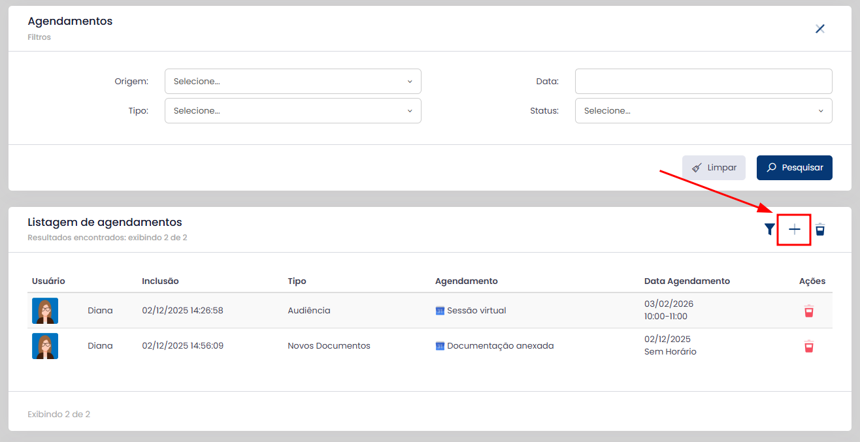The width and height of the screenshot is (860, 442).
Task: Open the Sessão virtual agendamento entry
Action: [476, 311]
